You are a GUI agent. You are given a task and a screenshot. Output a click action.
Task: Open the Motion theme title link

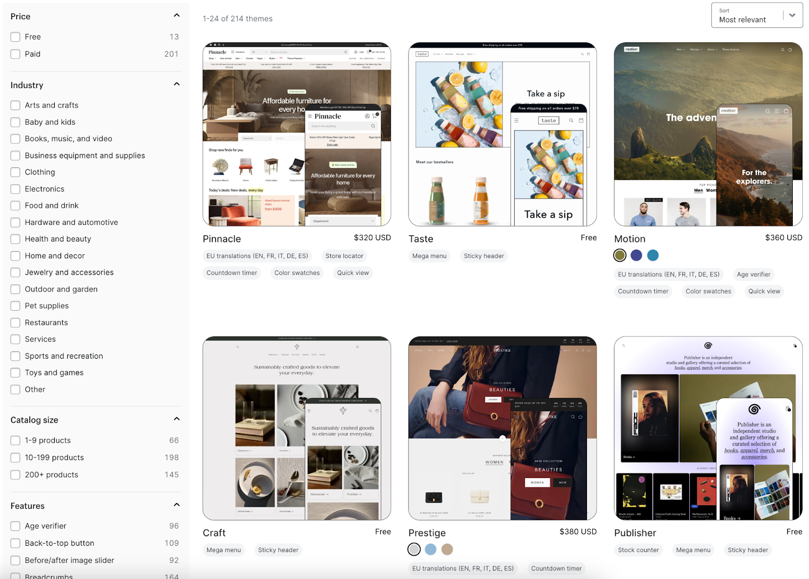pyautogui.click(x=630, y=239)
